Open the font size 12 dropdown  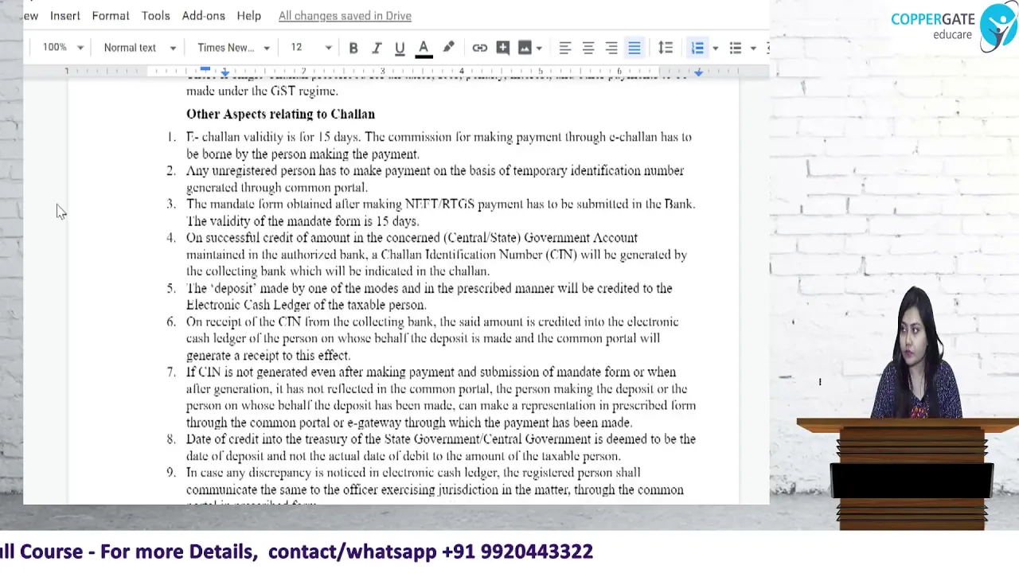pyautogui.click(x=310, y=48)
